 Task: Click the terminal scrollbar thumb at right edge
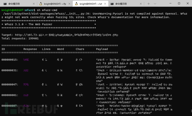click(x=191, y=111)
